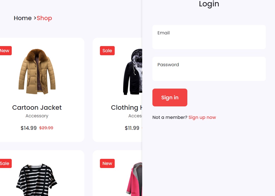
Task: Click the Password input field
Action: [209, 69]
